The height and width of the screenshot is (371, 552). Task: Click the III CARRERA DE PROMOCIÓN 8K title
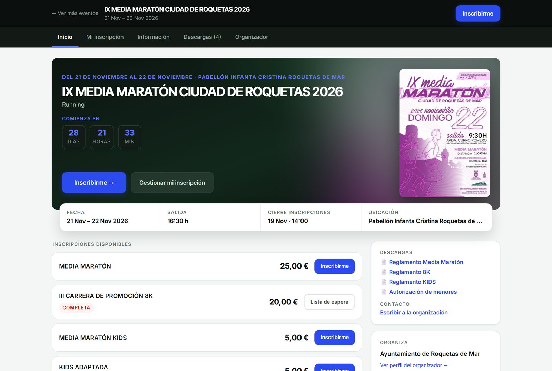tap(106, 296)
